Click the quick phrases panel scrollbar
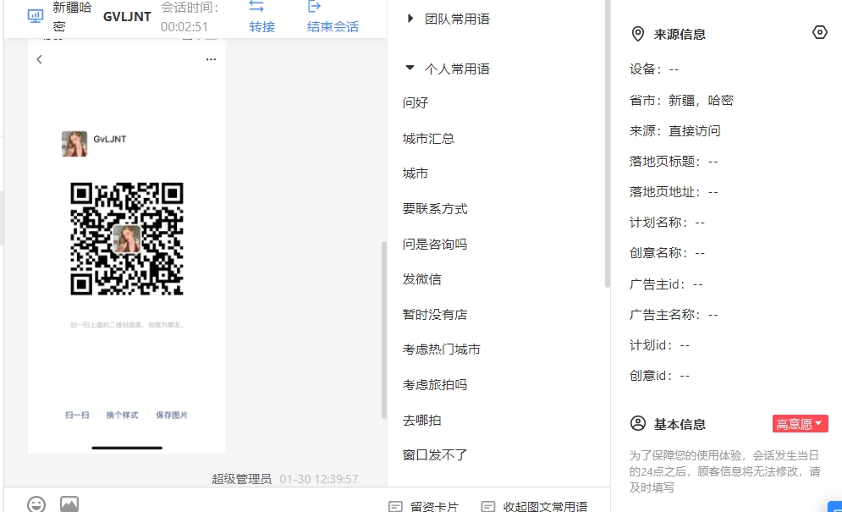 [608, 144]
